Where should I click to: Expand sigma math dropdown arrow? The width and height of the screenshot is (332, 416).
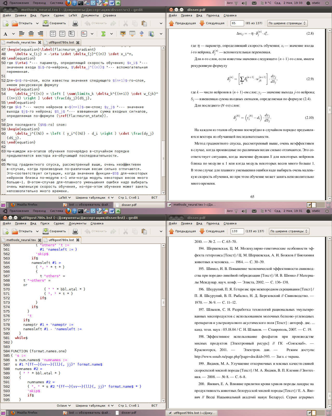pyautogui.click(x=112, y=34)
